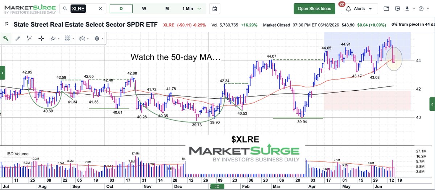The image size is (435, 190).
Task: Click the State Street Real Estate ETF title
Action: [86, 25]
